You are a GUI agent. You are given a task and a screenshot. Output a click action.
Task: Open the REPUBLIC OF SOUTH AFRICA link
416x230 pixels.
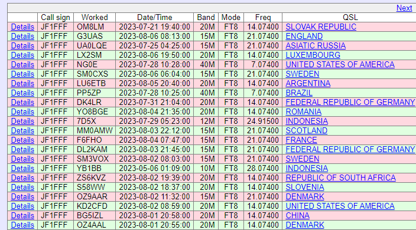click(x=340, y=178)
